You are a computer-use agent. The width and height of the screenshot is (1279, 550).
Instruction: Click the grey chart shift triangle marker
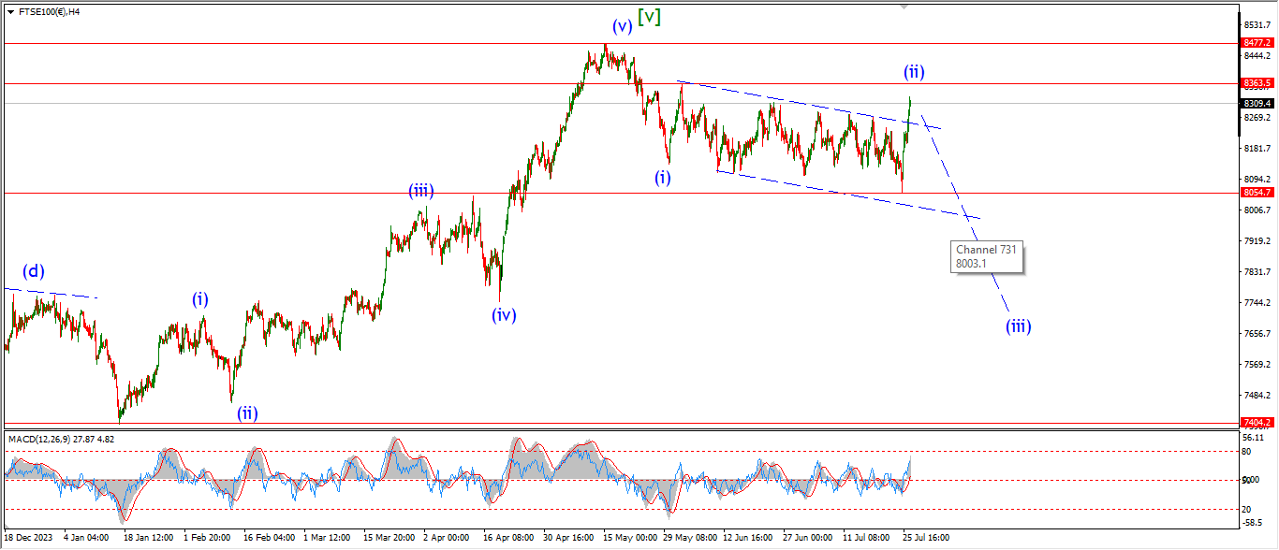coord(904,6)
